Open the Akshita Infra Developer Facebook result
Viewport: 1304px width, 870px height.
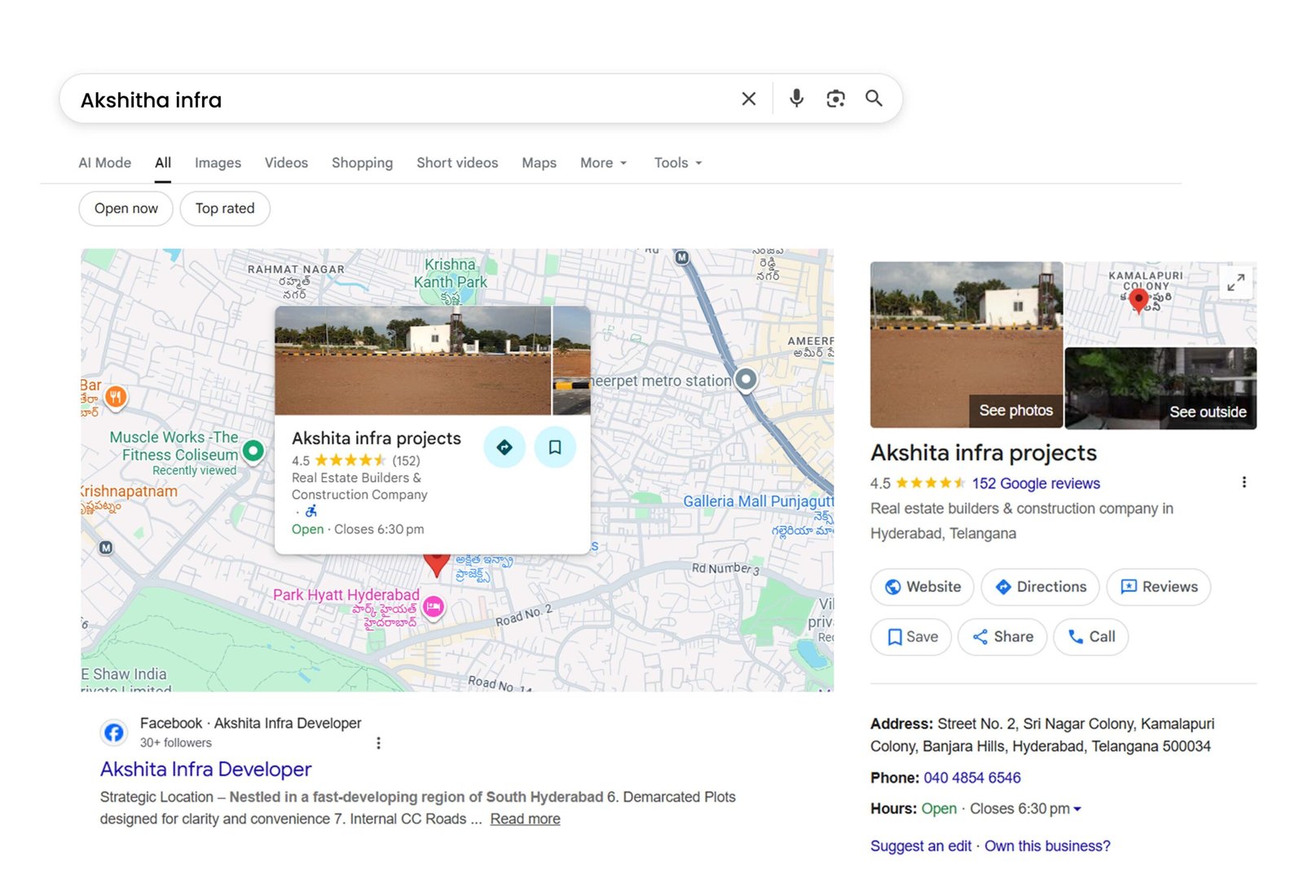coord(205,769)
